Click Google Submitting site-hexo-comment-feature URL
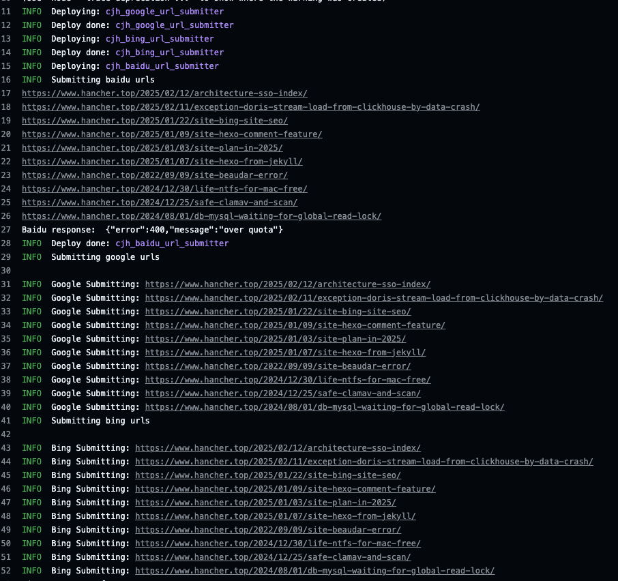This screenshot has width=618, height=581. tap(295, 325)
